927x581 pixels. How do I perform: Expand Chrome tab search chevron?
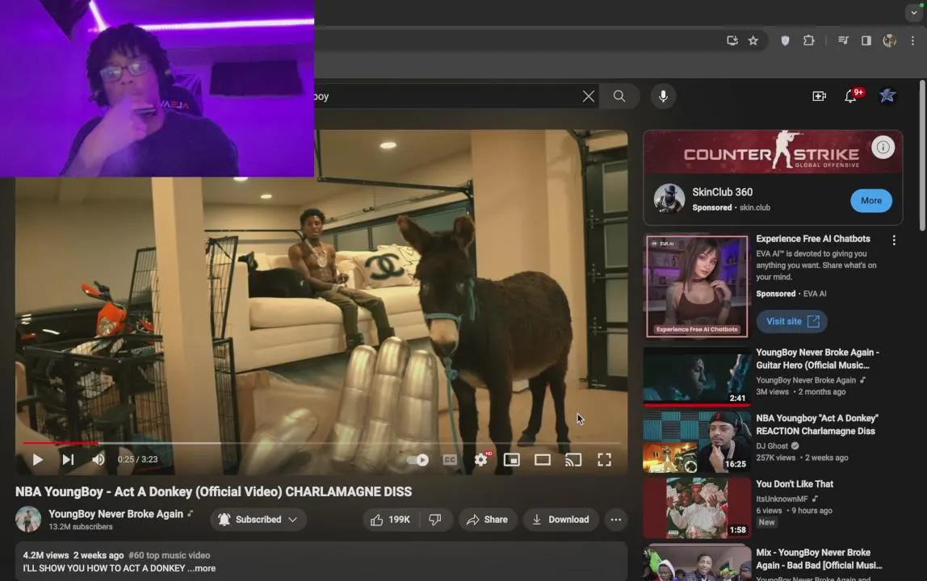(913, 12)
